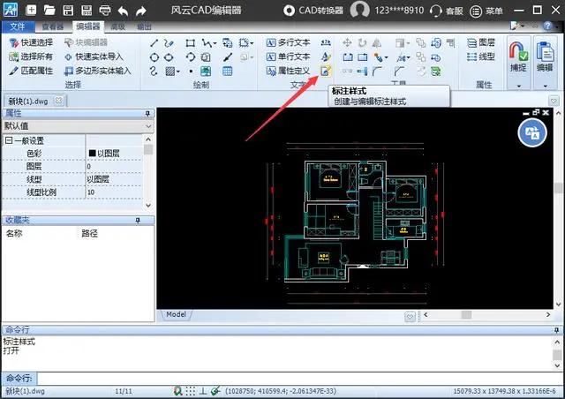Click the 色彩 black color swatch
Screen dimensions: 565x399
tap(92, 154)
